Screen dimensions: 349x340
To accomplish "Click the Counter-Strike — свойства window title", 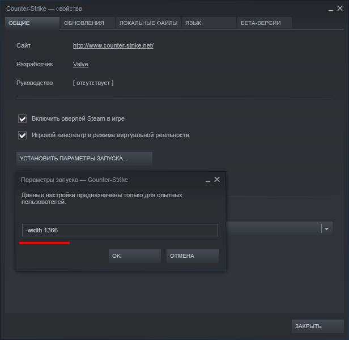I will pos(44,8).
